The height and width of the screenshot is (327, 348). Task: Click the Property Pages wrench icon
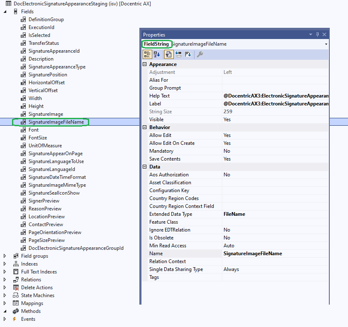tap(200, 54)
